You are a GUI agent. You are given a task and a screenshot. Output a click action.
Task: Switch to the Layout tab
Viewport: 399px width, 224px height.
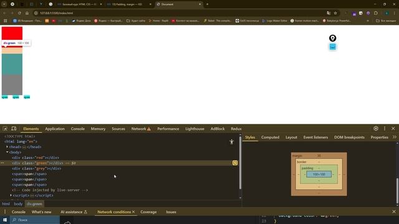coord(291,137)
